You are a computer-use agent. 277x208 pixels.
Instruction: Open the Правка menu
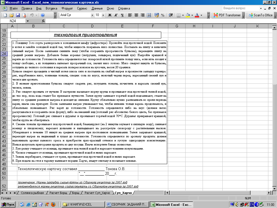[x=27, y=8]
